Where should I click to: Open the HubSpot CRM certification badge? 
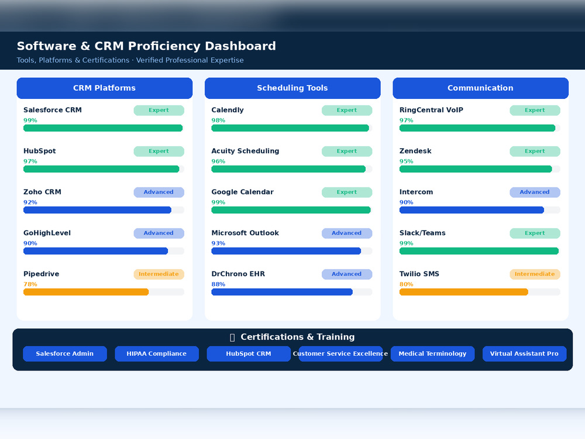point(249,354)
